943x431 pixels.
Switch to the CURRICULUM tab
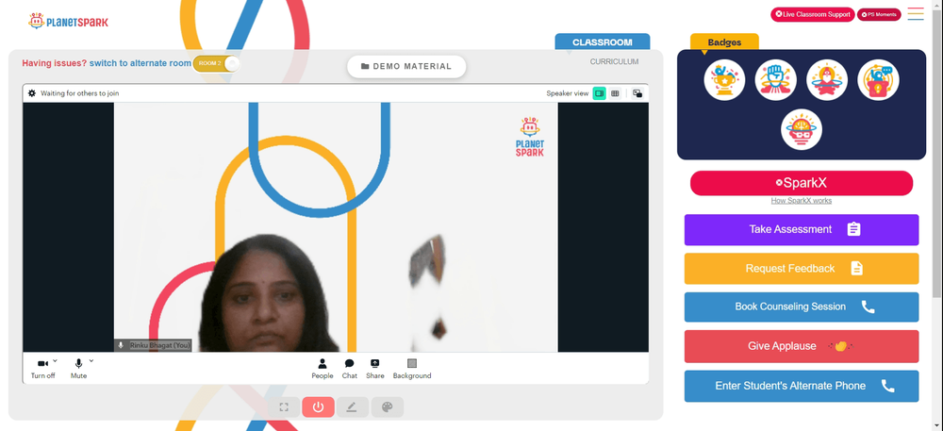click(614, 61)
